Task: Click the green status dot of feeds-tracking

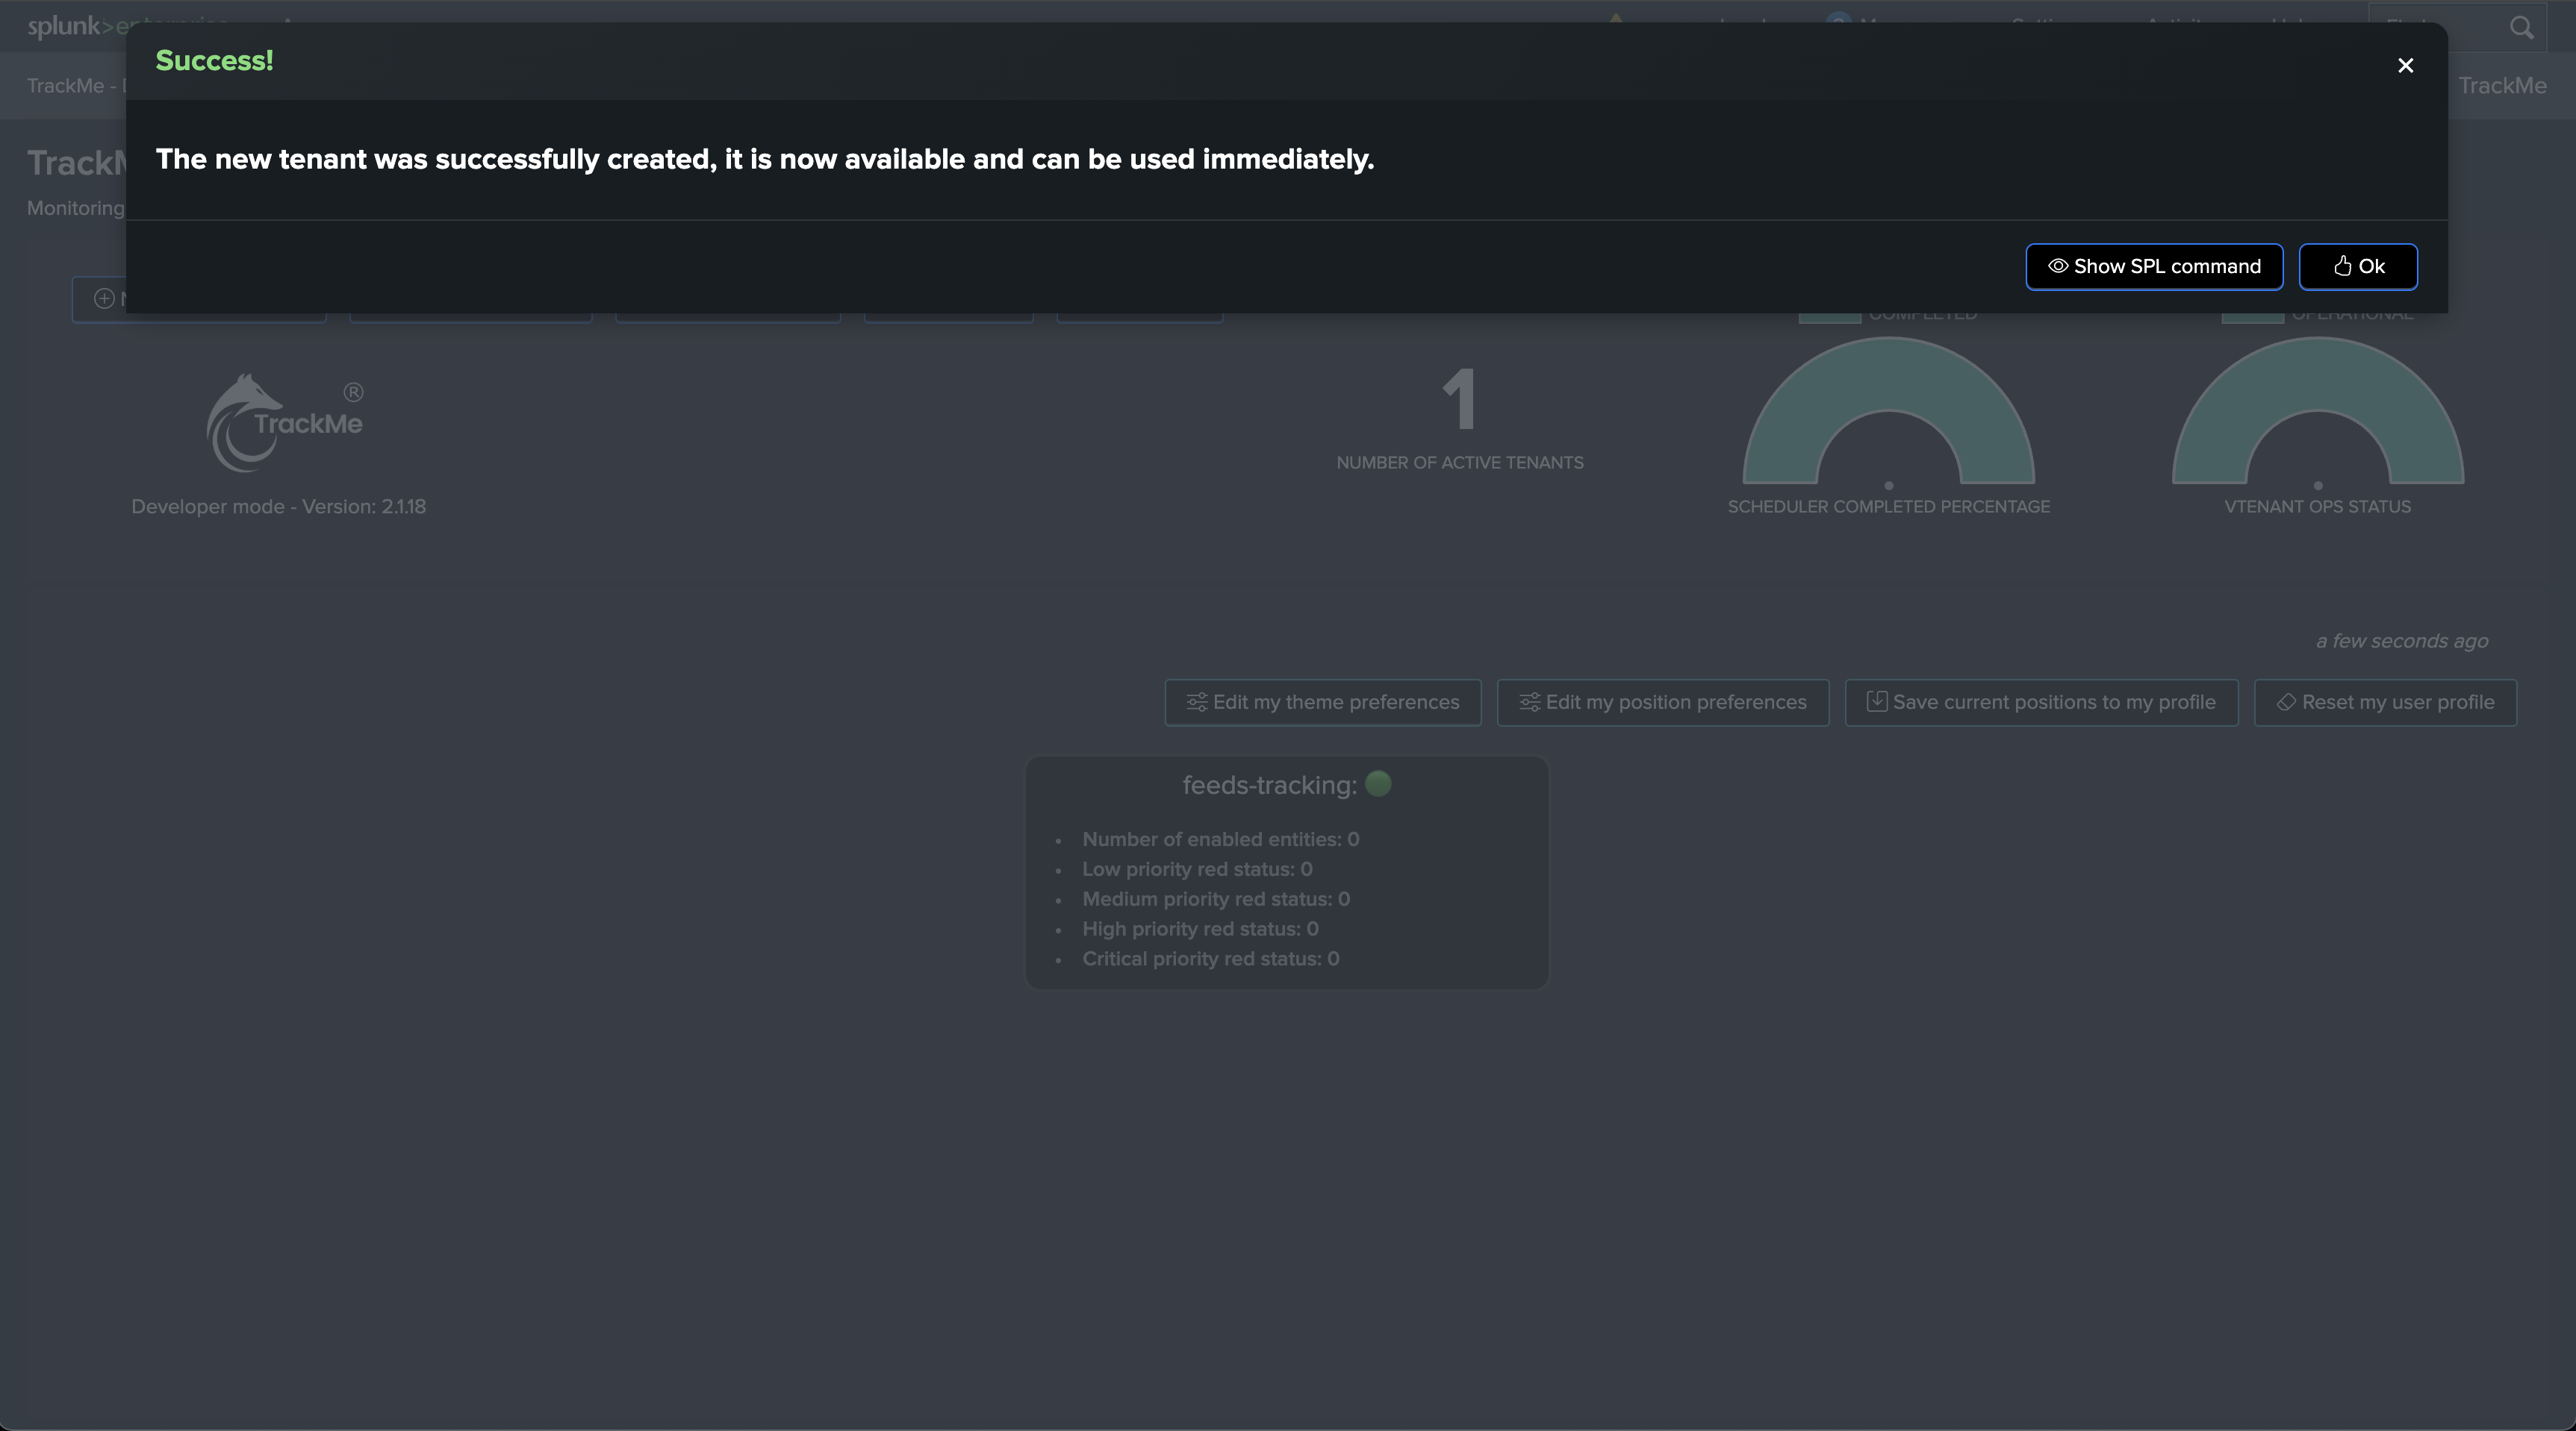Action: pos(1378,783)
